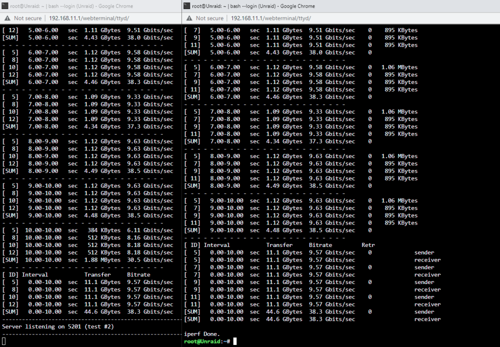This screenshot has height=347, width=500.
Task: Activate the right window title 'root@Unraid: ~ | bash --login'
Action: point(253,6)
